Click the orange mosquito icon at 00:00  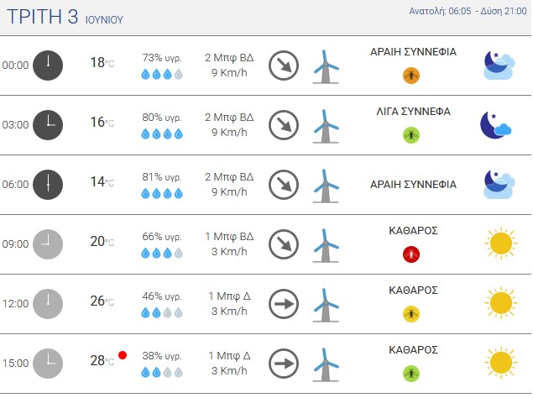(x=411, y=76)
